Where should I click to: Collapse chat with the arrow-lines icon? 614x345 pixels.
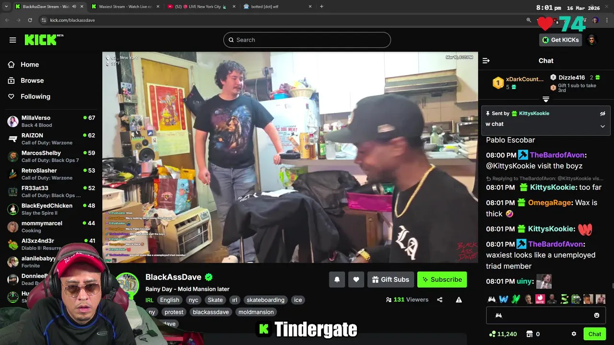click(x=486, y=60)
